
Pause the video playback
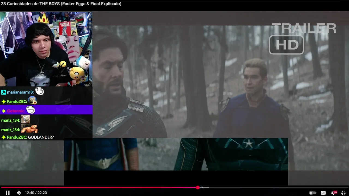8,193
